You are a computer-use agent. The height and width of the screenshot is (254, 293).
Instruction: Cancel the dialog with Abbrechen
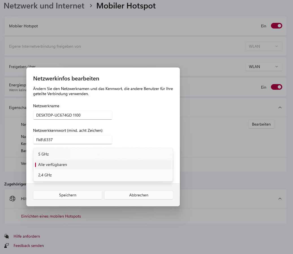(139, 195)
